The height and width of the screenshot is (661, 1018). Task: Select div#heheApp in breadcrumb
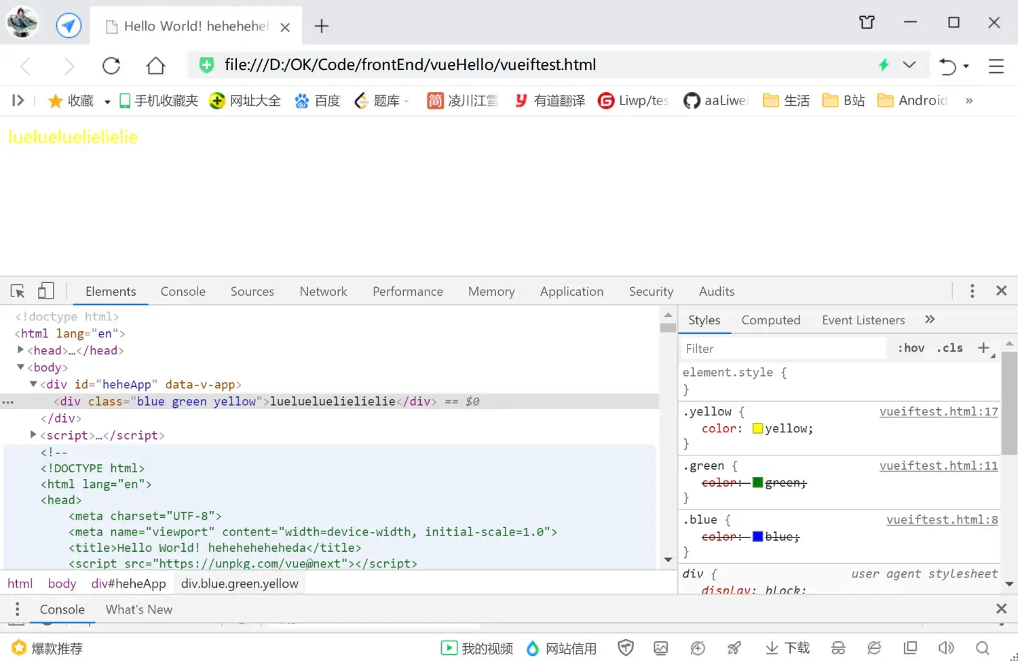coord(129,584)
